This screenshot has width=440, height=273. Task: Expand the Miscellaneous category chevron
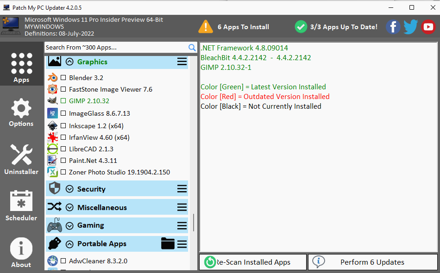click(x=69, y=207)
